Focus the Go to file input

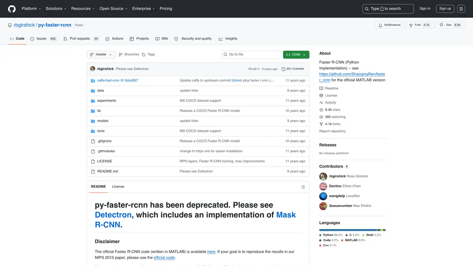coord(251,55)
